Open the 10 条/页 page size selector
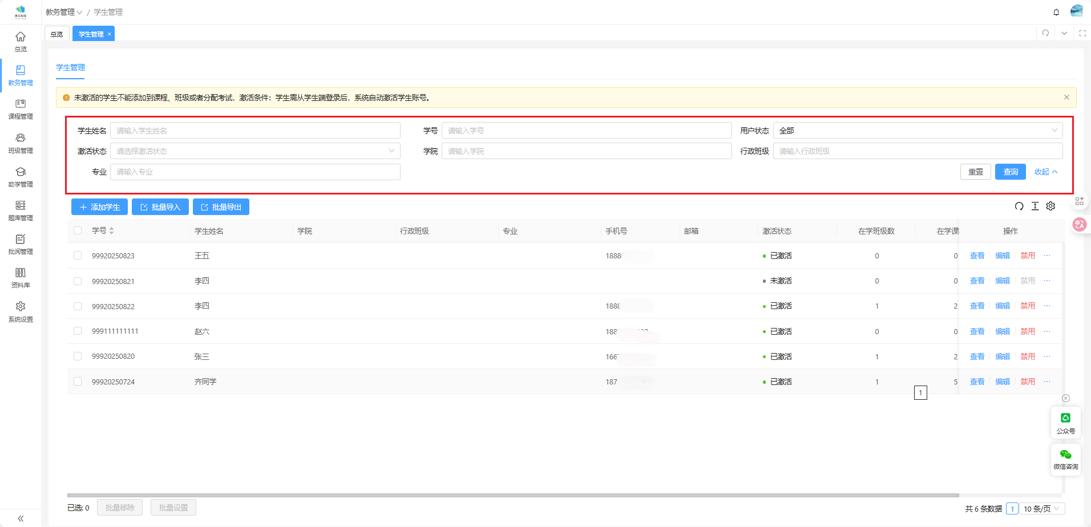Image resolution: width=1091 pixels, height=527 pixels. click(x=1041, y=509)
